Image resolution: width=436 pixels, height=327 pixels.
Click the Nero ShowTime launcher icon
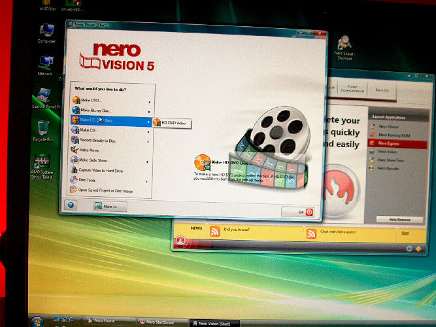coord(371,160)
